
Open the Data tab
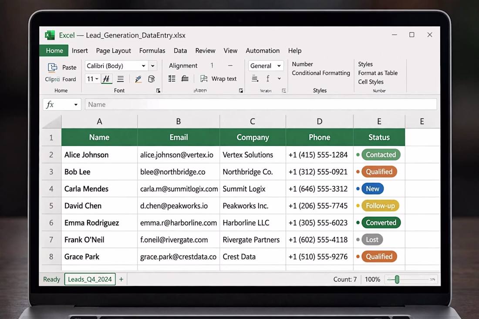180,50
